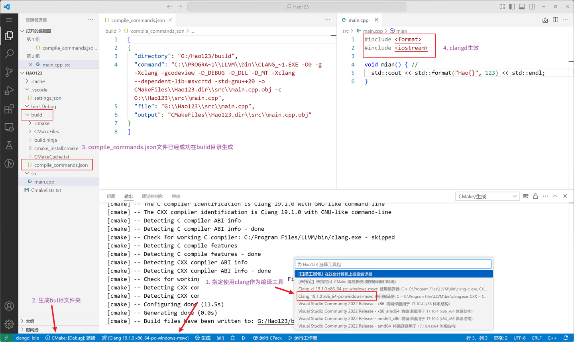Maximize the output panel with the chevron

(555, 196)
